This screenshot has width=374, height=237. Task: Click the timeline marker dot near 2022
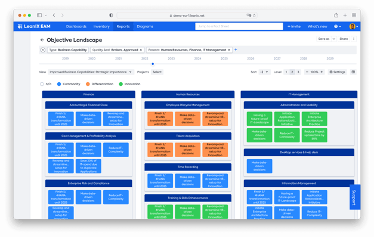click(153, 64)
